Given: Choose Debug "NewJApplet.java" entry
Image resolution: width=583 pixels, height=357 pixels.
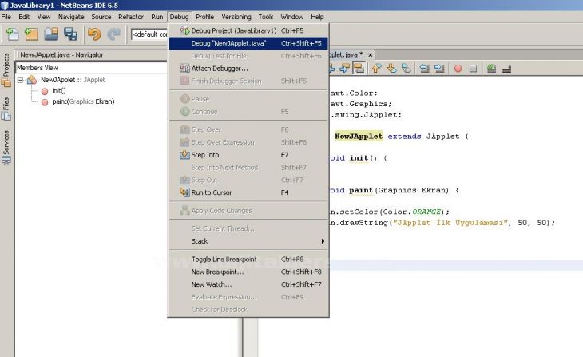Looking at the screenshot, I should (248, 43).
